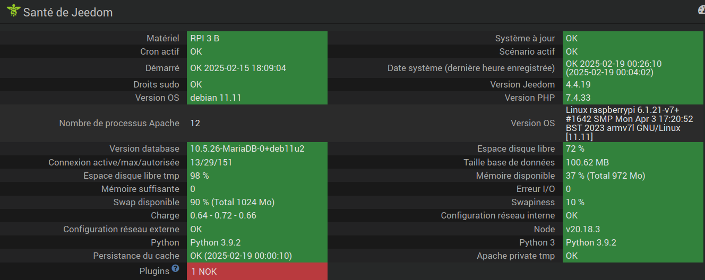The image size is (705, 280).
Task: Click the Santé de Jeedom title
Action: [x=68, y=12]
